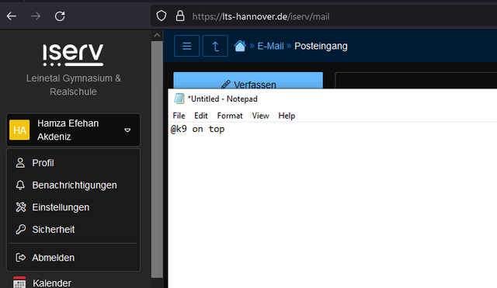Click the padlock site security icon

point(180,16)
